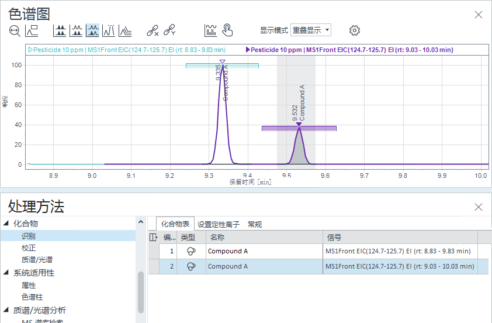
Task: Select 校正 in the method tree
Action: pos(29,248)
